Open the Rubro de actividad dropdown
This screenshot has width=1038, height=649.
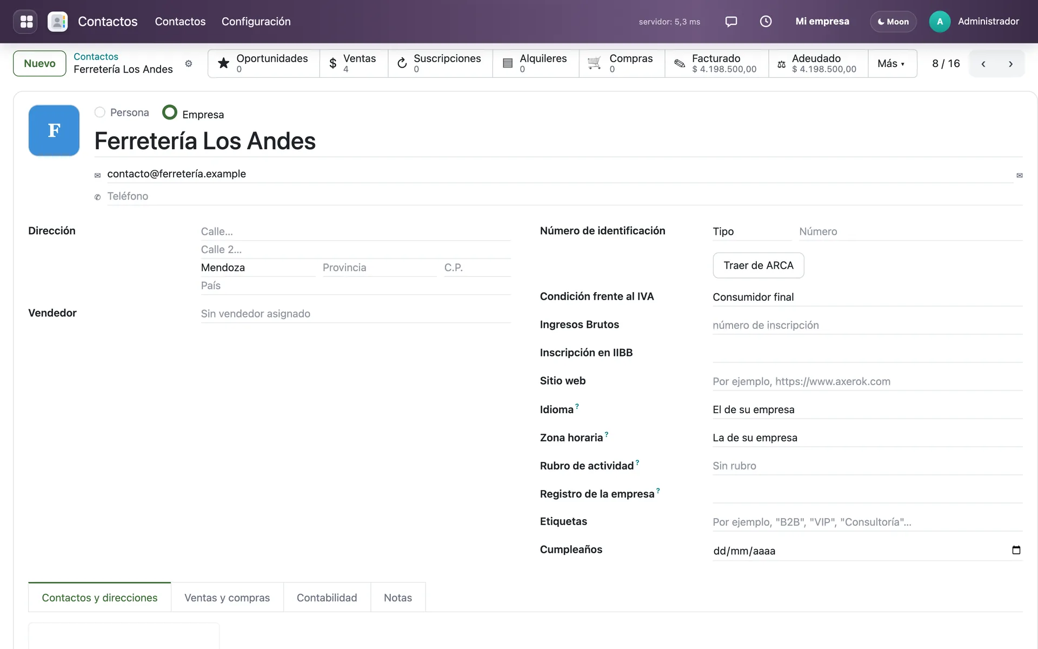coord(867,466)
